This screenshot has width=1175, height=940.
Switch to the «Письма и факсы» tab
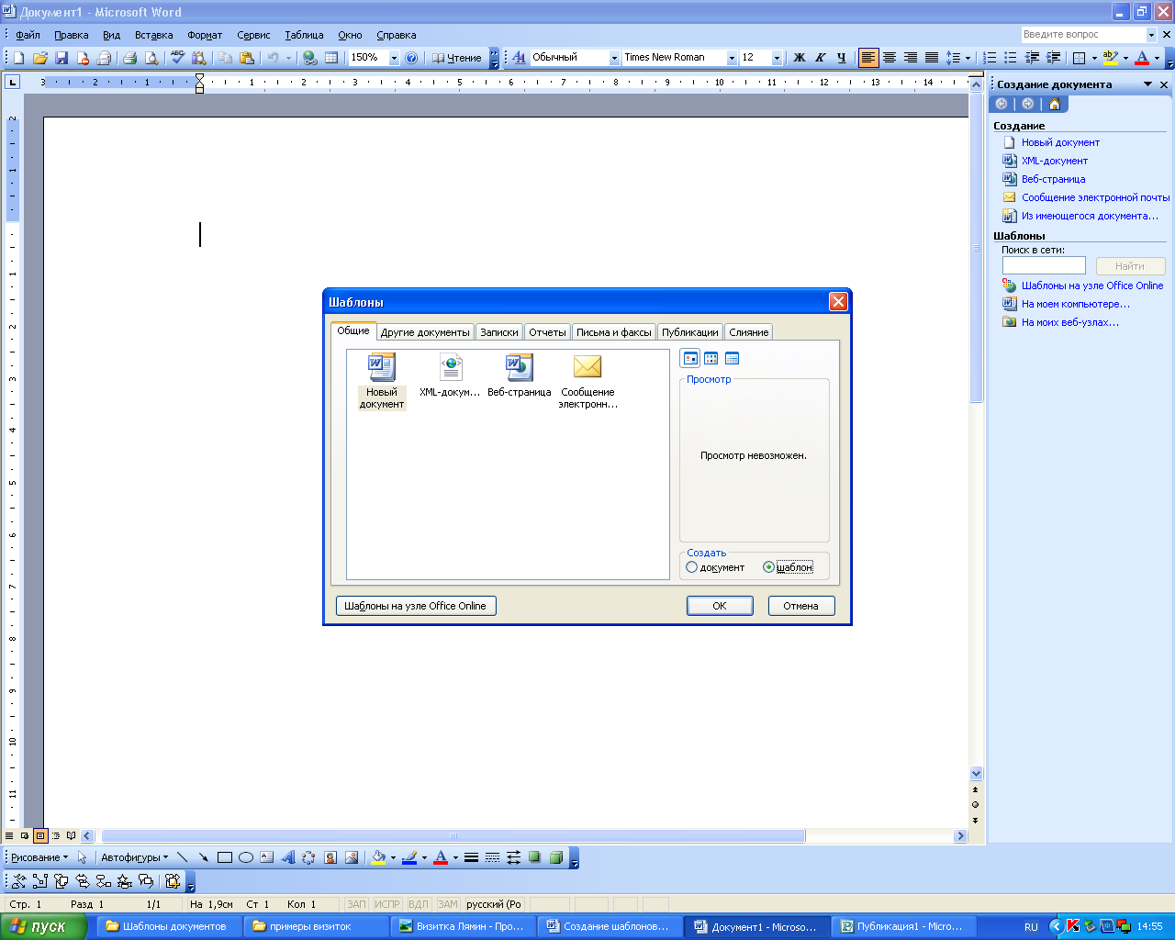(614, 332)
